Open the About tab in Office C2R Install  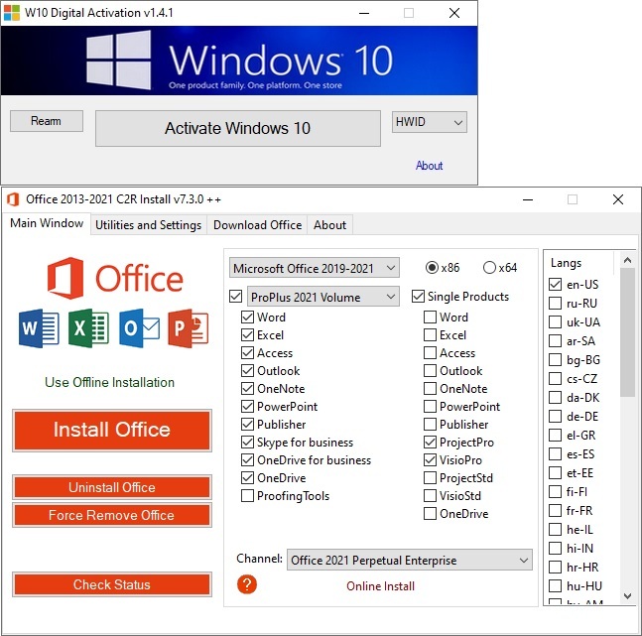click(x=330, y=225)
